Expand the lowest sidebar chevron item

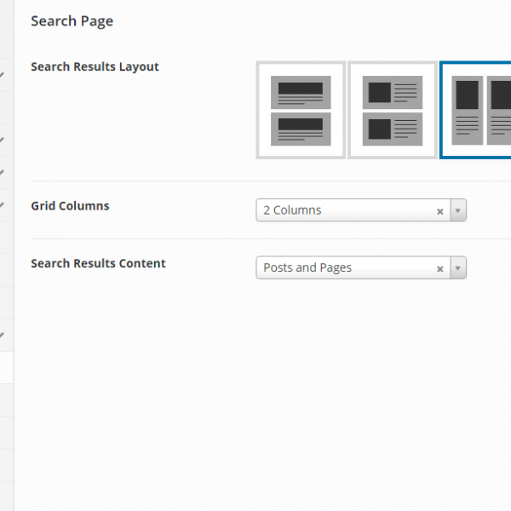tap(3, 335)
